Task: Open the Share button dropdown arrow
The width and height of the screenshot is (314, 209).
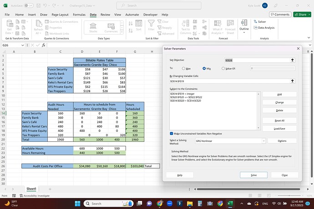Action: [x=309, y=15]
